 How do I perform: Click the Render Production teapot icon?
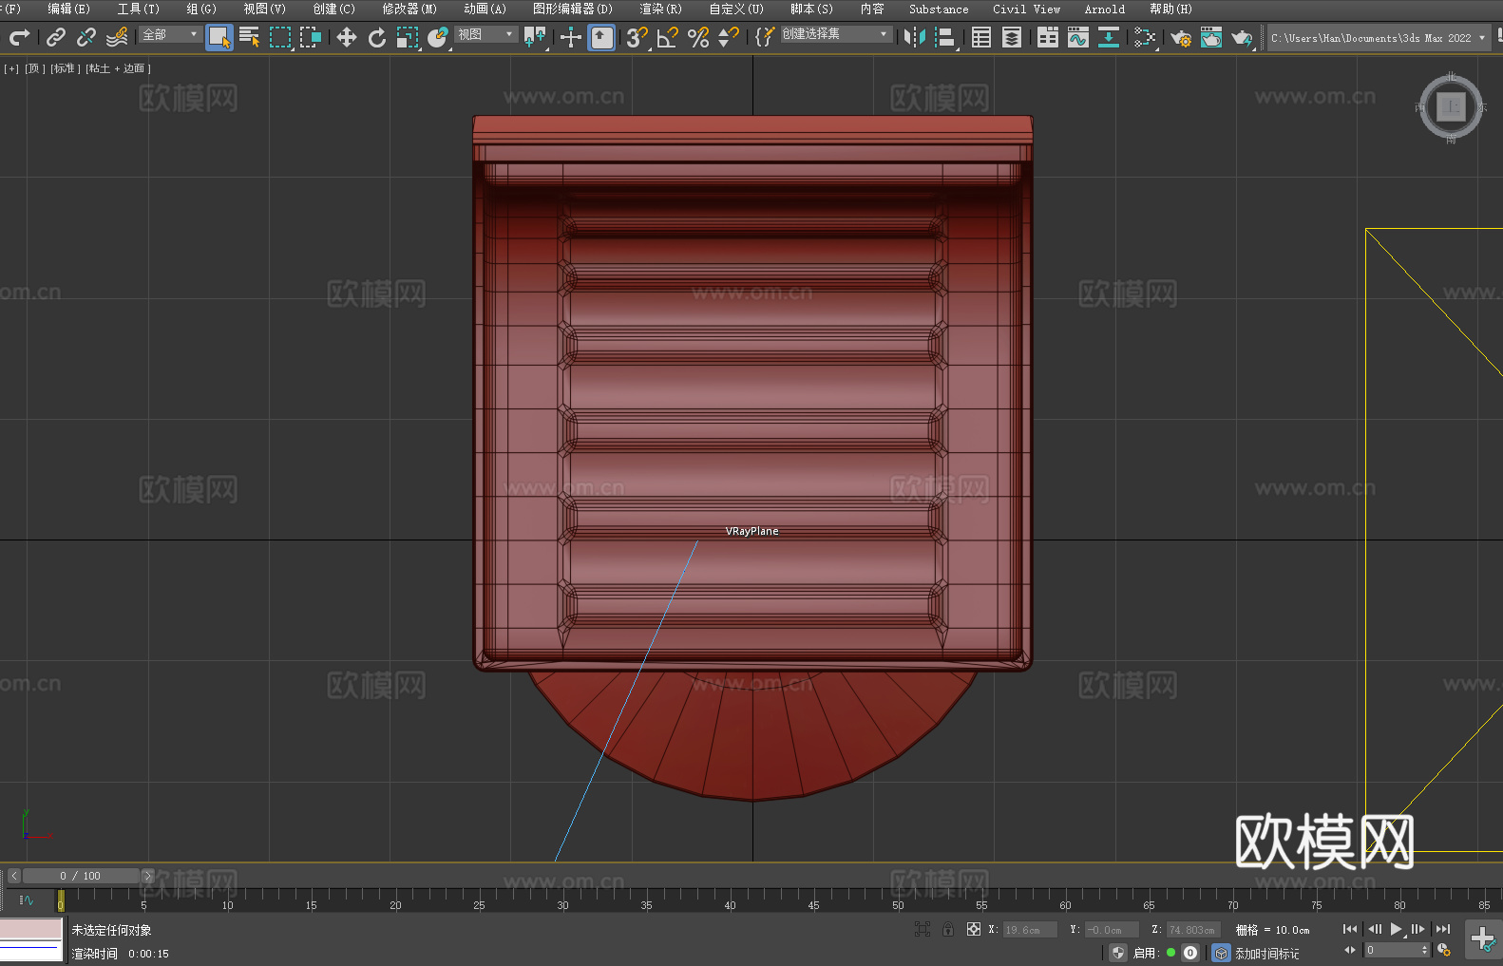tap(1242, 37)
